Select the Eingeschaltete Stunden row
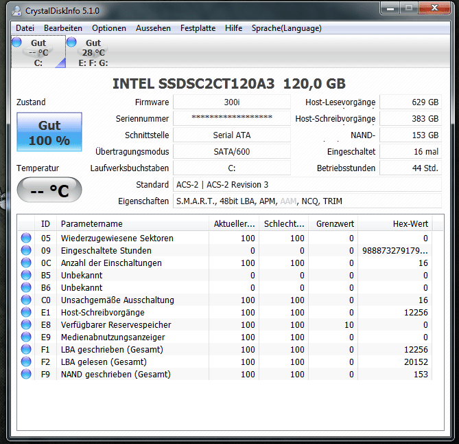This screenshot has width=459, height=444. click(225, 250)
